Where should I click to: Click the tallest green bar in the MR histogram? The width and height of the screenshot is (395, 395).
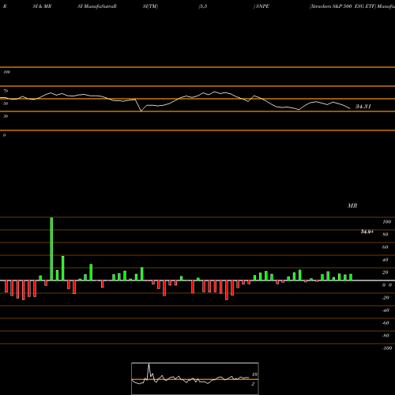pos(51,249)
